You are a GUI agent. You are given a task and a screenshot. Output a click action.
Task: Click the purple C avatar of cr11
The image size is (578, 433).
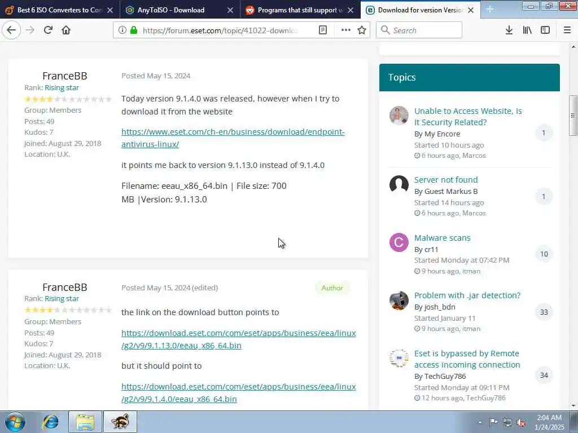399,242
